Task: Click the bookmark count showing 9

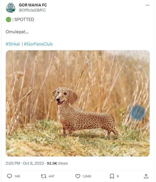Action: click(x=118, y=176)
